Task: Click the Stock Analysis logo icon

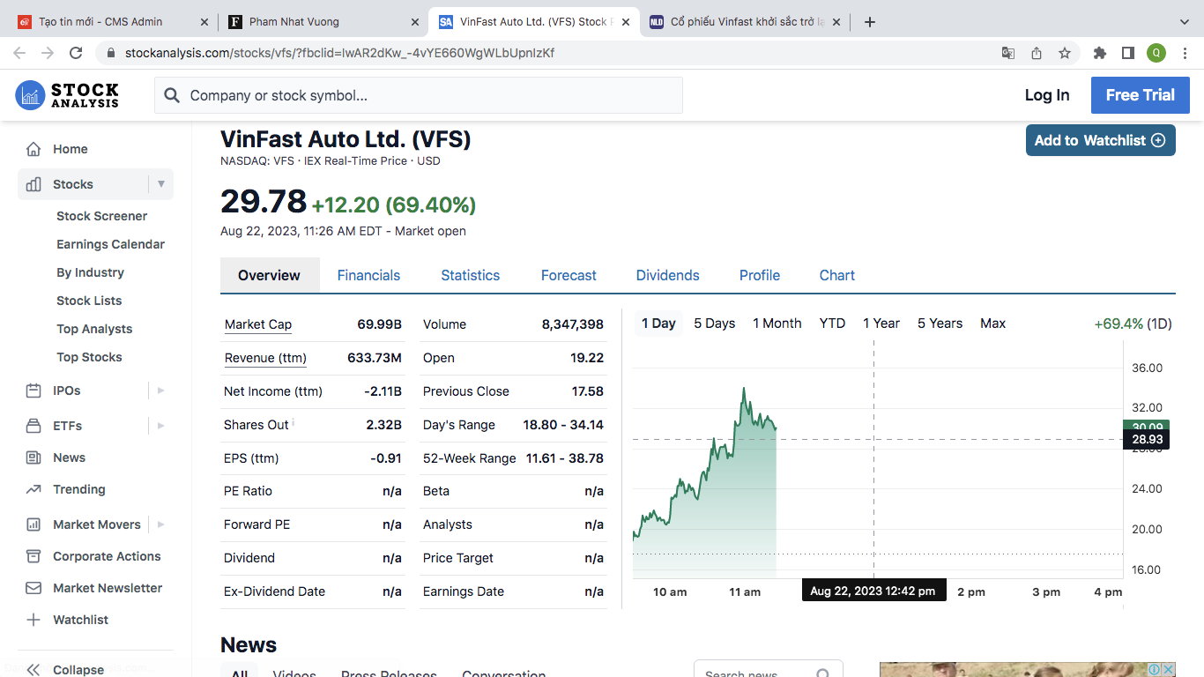Action: click(30, 95)
